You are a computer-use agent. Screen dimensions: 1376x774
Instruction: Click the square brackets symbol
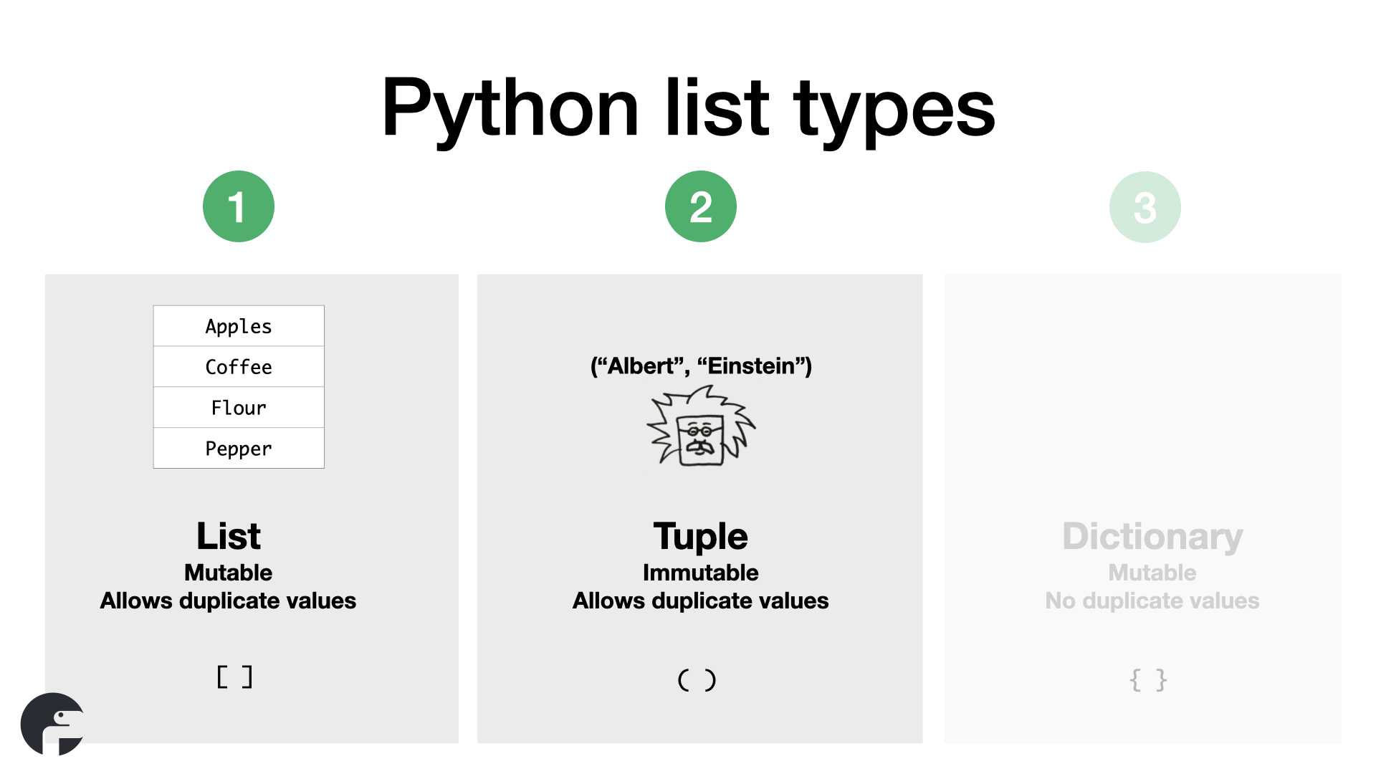234,677
